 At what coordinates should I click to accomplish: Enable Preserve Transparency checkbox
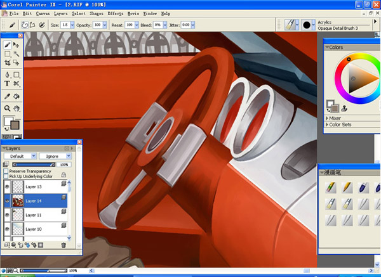[6, 171]
